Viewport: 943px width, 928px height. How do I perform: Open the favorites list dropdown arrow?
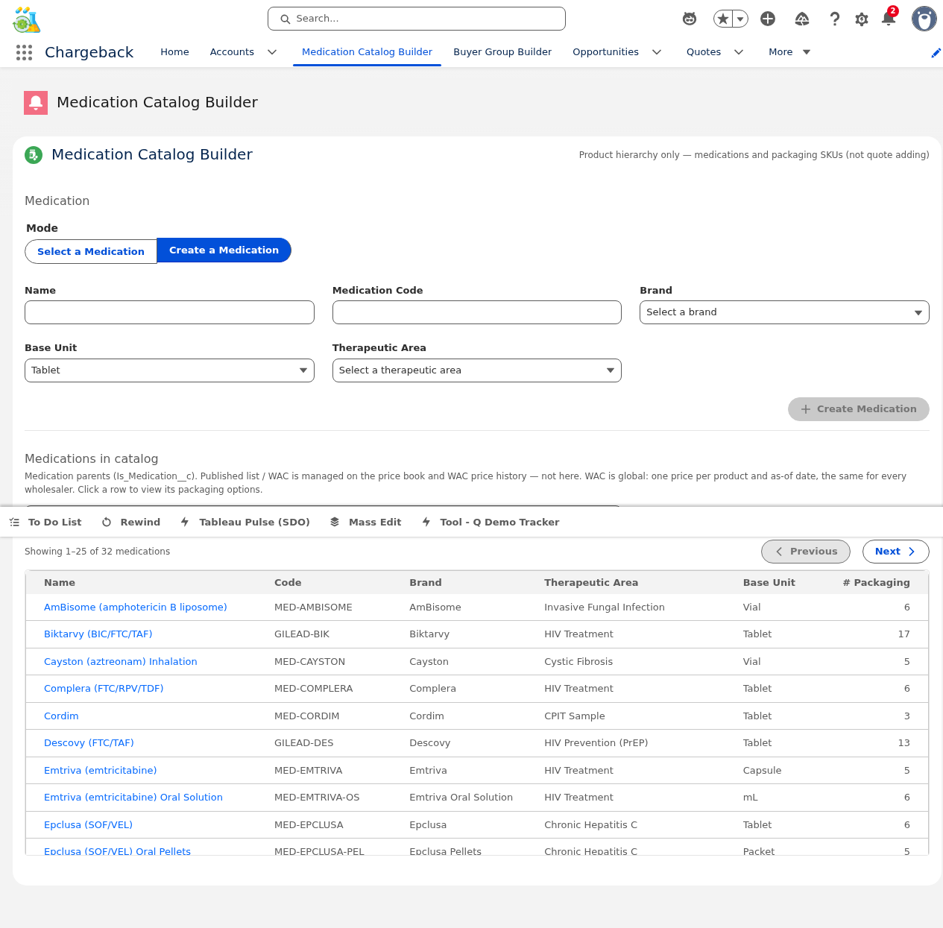(740, 19)
